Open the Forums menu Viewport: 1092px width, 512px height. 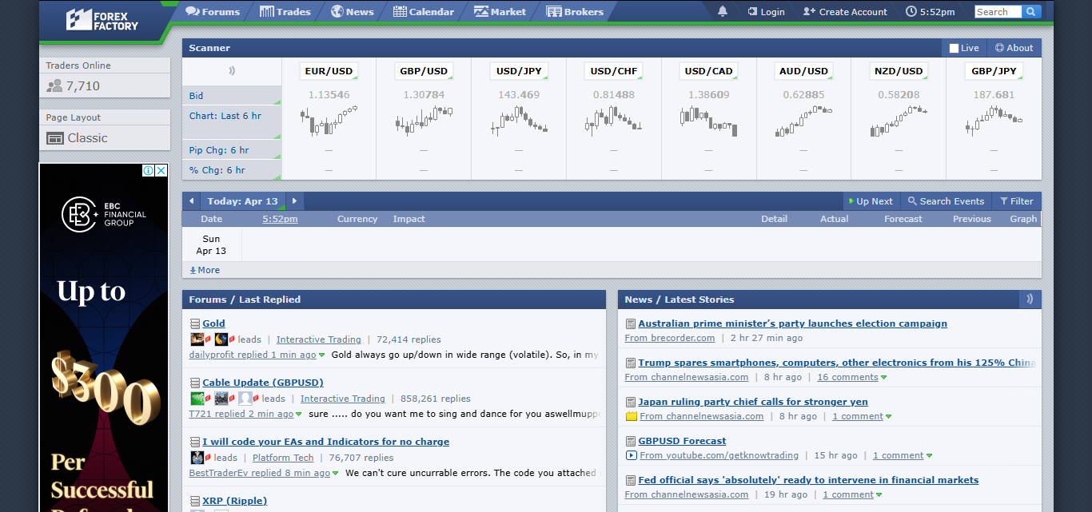(x=213, y=12)
